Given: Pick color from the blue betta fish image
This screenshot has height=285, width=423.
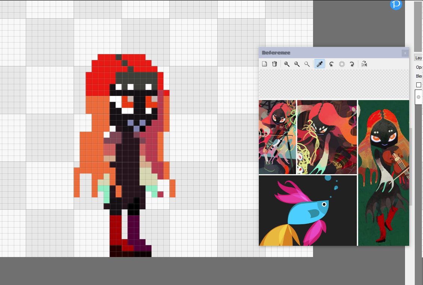Looking at the screenshot, I should pos(308,210).
